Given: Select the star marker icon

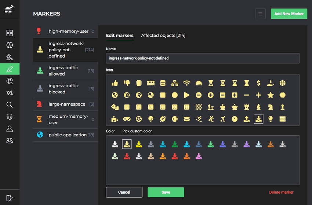Looking at the screenshot, I should coord(271,95).
